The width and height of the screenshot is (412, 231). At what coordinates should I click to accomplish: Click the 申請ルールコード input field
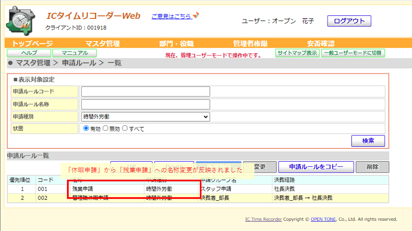coord(146,92)
